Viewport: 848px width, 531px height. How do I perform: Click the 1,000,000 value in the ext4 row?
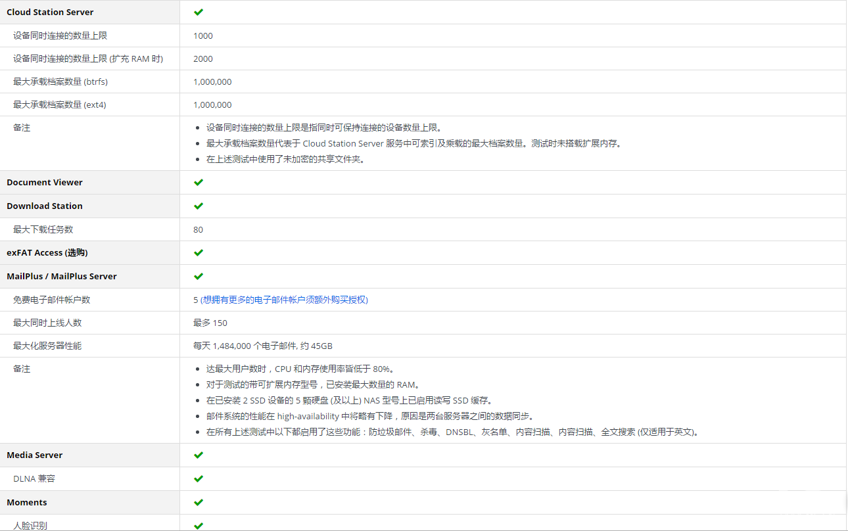pos(212,104)
